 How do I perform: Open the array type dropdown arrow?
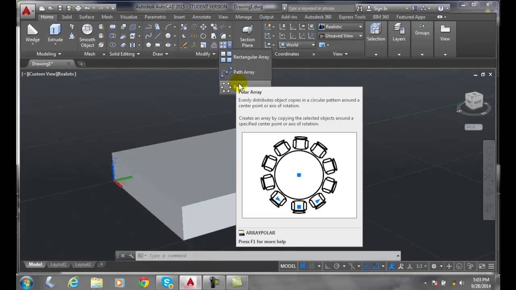pyautogui.click(x=230, y=45)
